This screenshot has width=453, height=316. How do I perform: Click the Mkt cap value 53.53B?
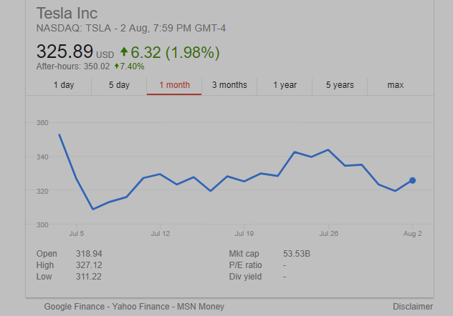(x=297, y=254)
